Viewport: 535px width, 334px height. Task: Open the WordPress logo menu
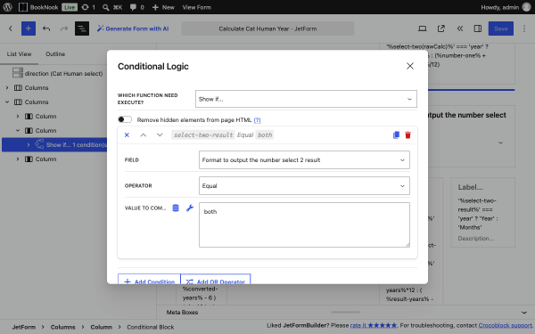coord(7,7)
